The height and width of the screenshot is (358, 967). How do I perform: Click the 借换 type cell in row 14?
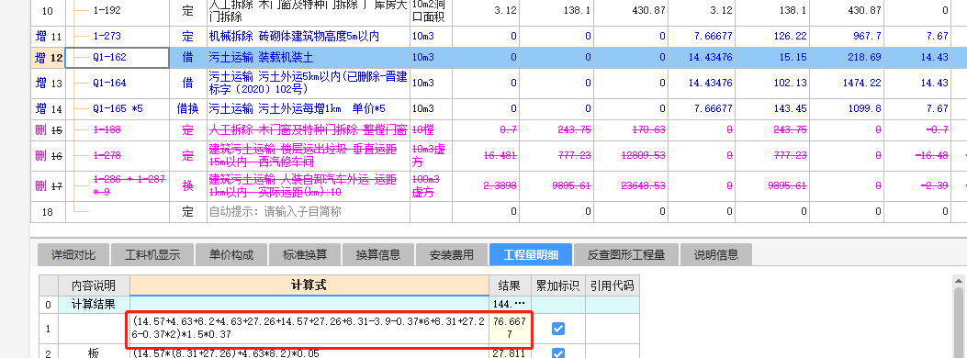[x=188, y=108]
